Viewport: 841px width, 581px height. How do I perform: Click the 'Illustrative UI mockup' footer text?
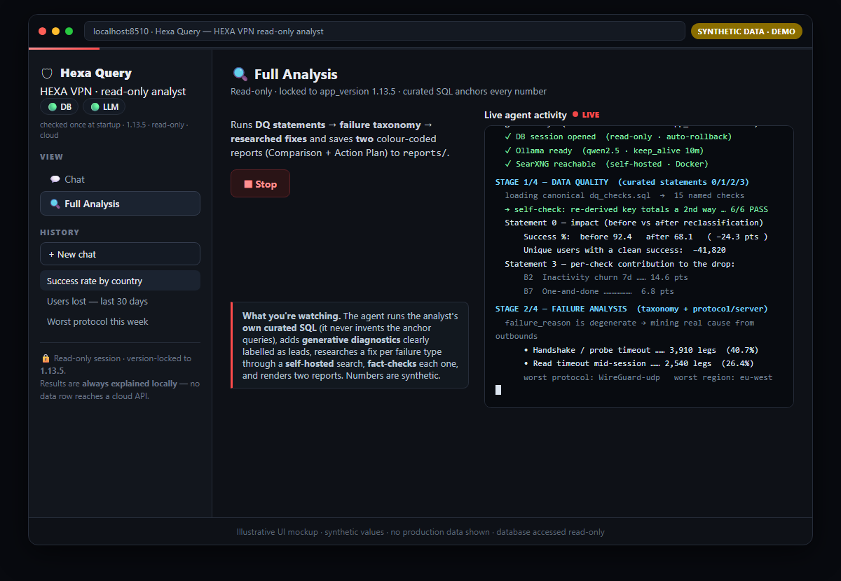(420, 532)
